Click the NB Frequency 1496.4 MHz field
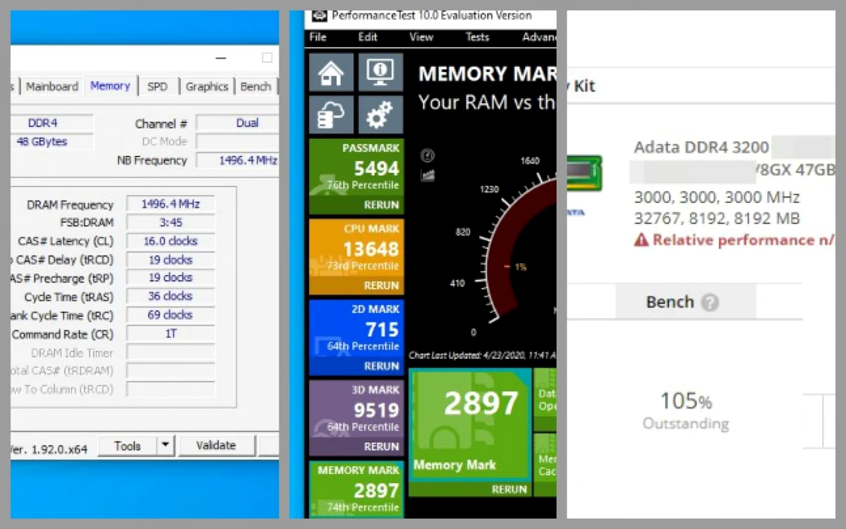 click(238, 160)
